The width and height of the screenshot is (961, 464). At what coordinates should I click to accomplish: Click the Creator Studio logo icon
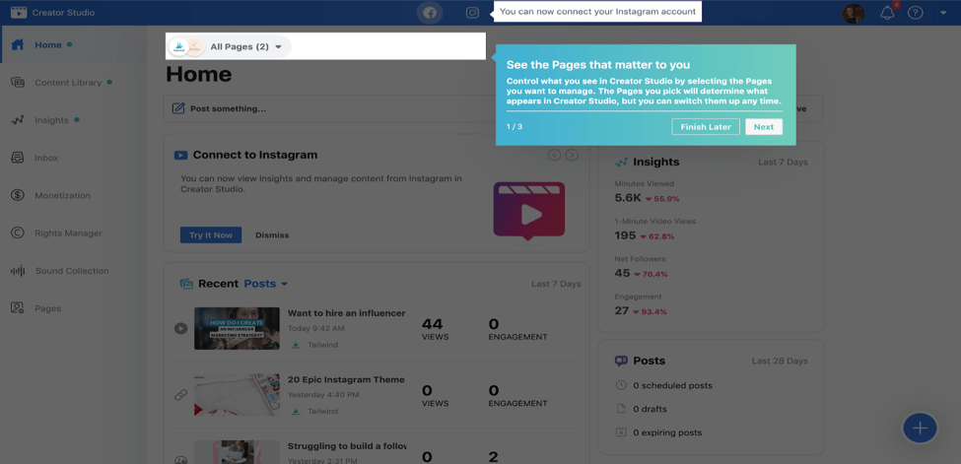pyautogui.click(x=19, y=12)
